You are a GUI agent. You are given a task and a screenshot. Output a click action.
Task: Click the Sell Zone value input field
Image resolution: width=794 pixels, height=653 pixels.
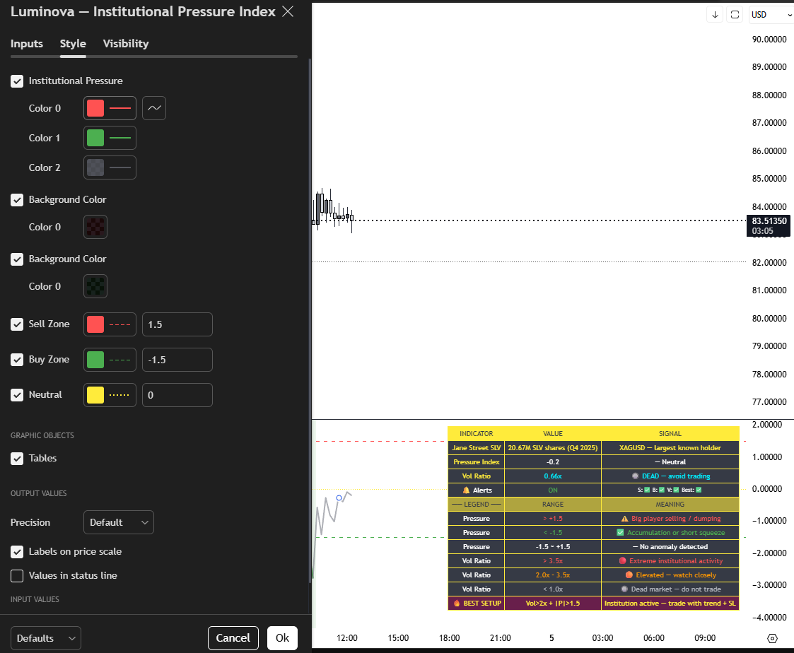(x=177, y=324)
